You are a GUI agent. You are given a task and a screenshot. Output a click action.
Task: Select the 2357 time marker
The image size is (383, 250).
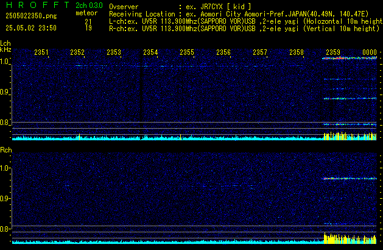260,52
